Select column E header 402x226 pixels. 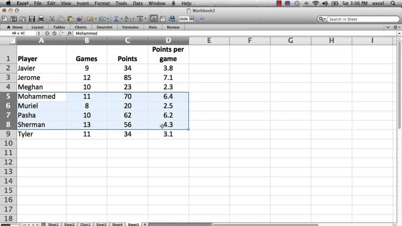click(209, 41)
